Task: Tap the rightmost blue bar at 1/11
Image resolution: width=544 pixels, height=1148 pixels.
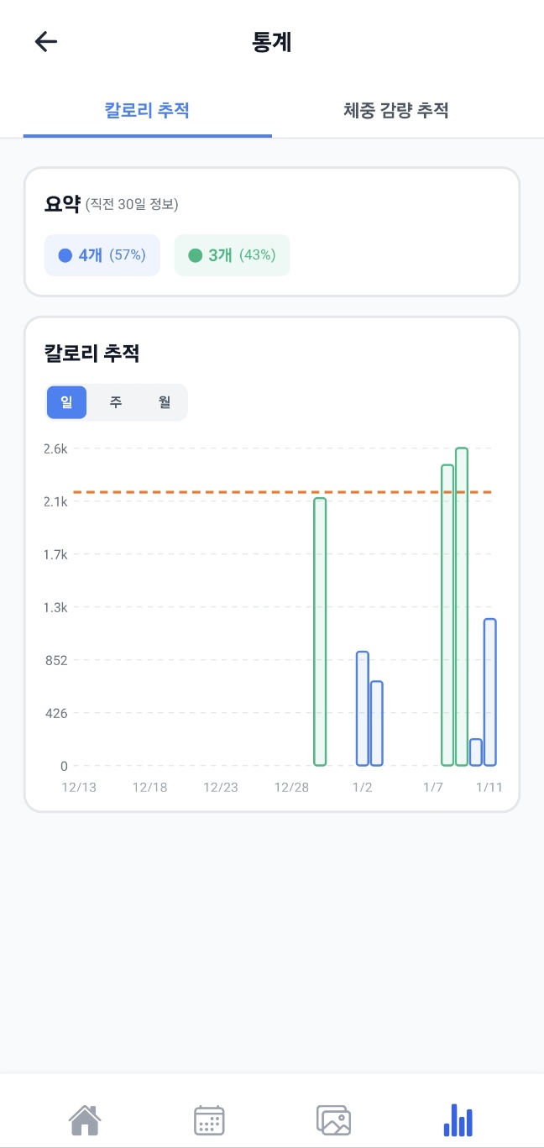Action: click(x=490, y=693)
